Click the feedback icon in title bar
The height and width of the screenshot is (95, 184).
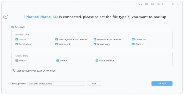[152, 4]
